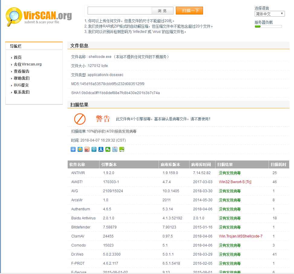Screen dimensions: 294x274
Task: Share the report to Sina Weibo
Action: click(87, 149)
